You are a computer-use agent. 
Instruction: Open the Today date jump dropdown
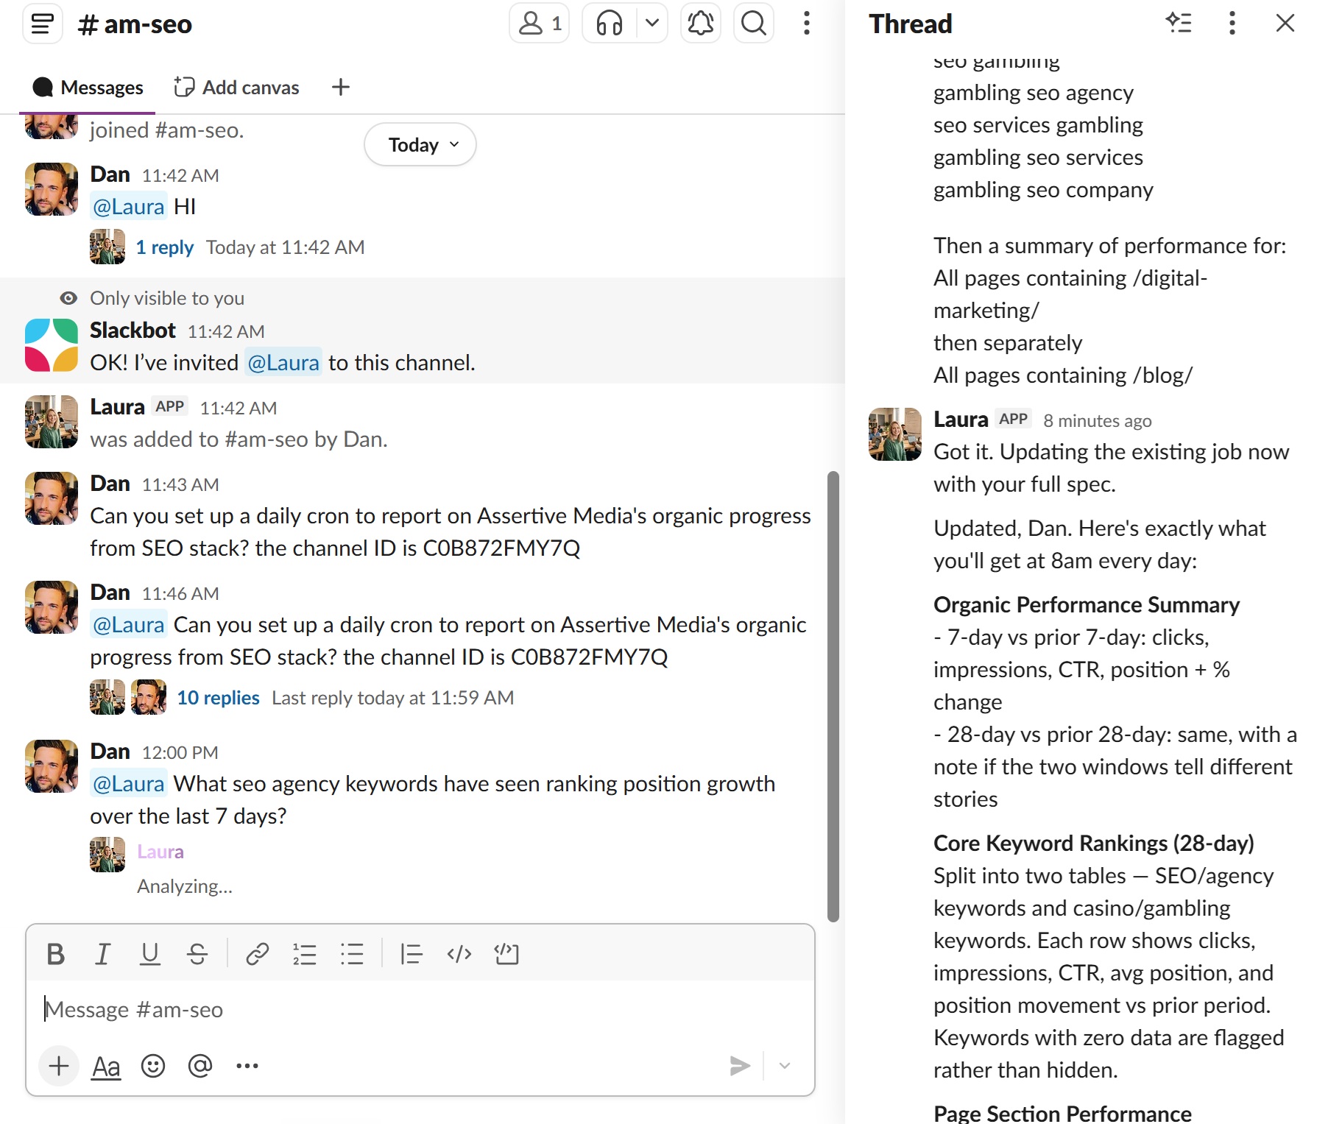pos(420,144)
